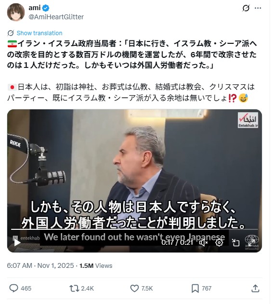This screenshot has height=304, width=272.
Task: Click the reply icon with 465 replies
Action: tap(14, 288)
